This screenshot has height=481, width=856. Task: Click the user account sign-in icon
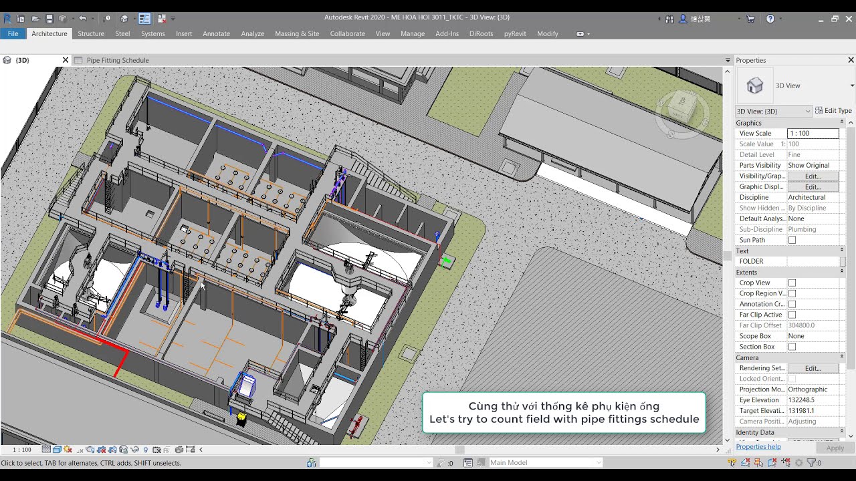[683, 19]
